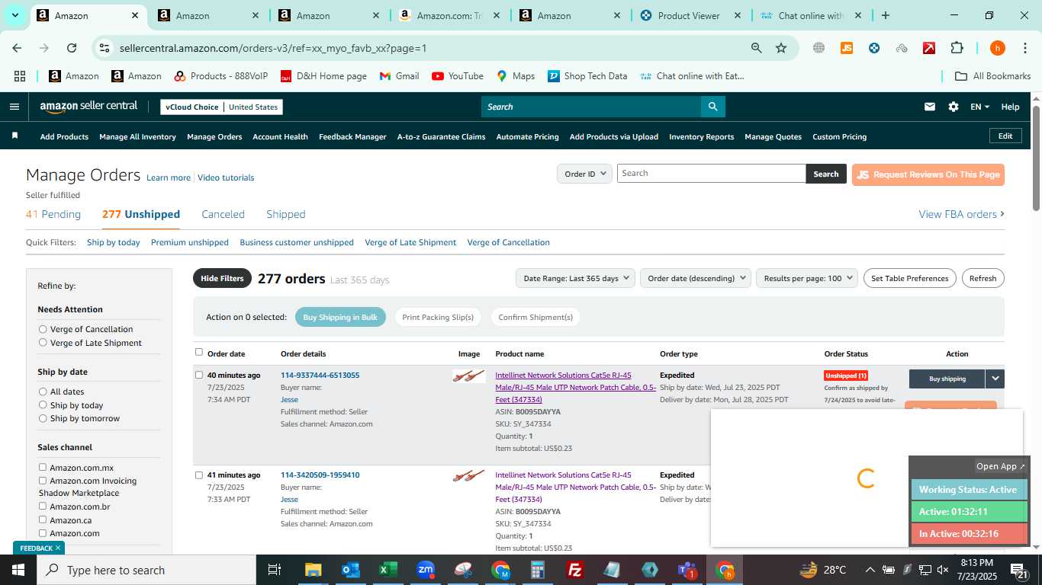This screenshot has width=1042, height=585.
Task: Click Request Reviews On This Page button
Action: 928,174
